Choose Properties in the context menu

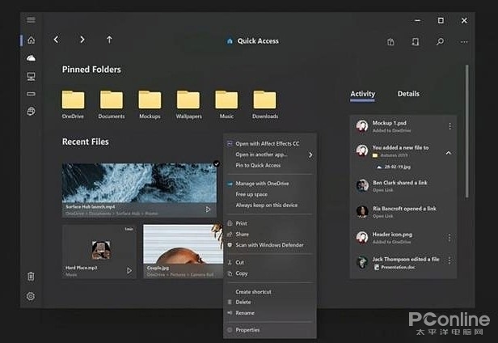[247, 330]
